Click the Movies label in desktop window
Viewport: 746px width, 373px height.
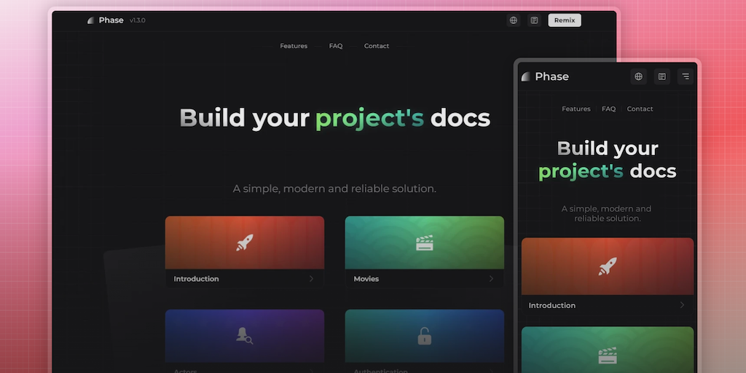(366, 279)
